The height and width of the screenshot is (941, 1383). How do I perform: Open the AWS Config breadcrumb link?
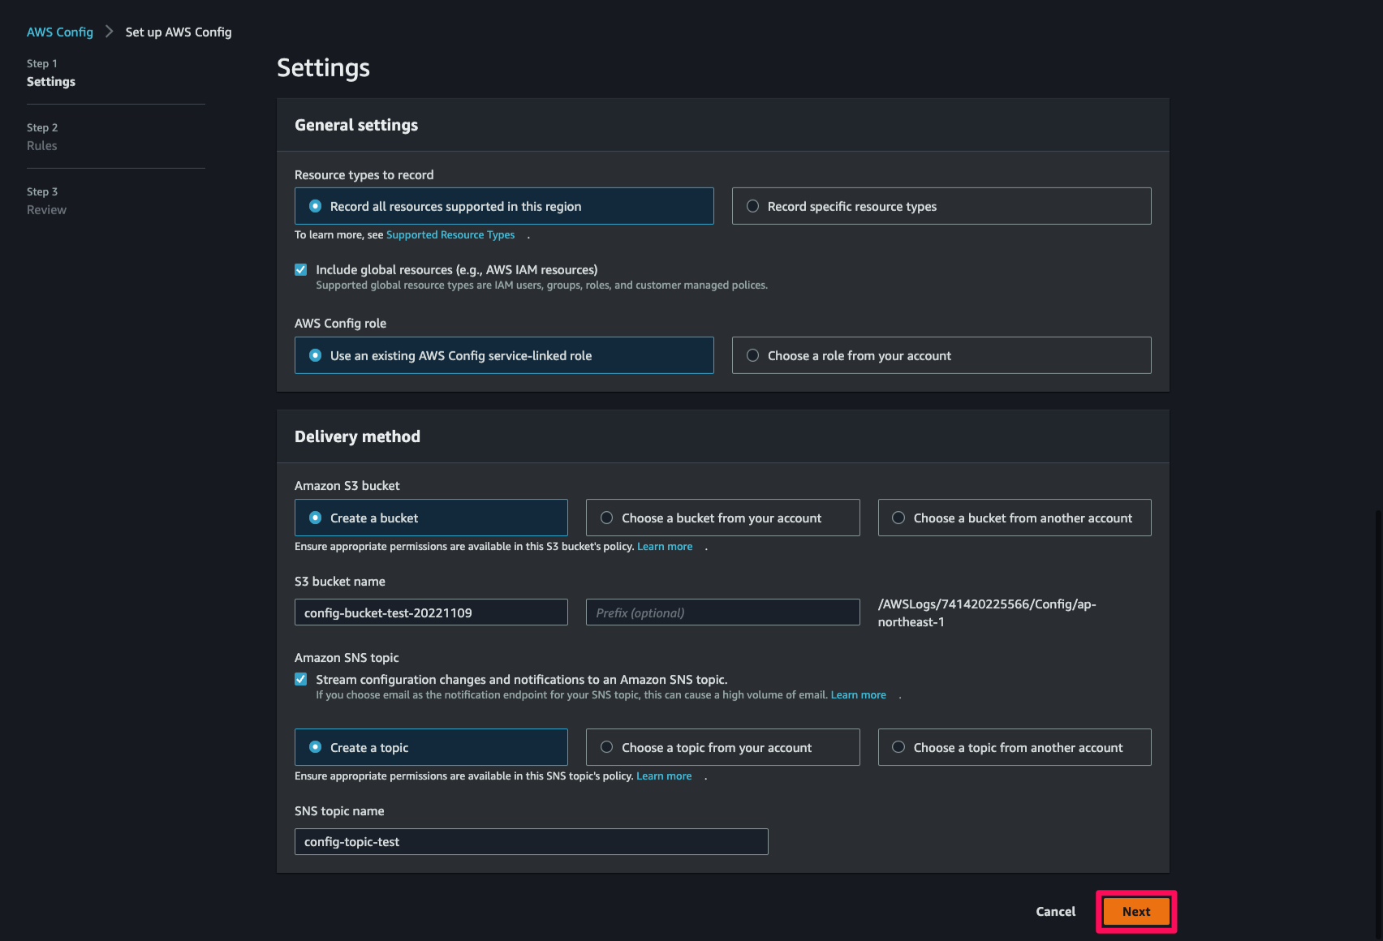[60, 32]
